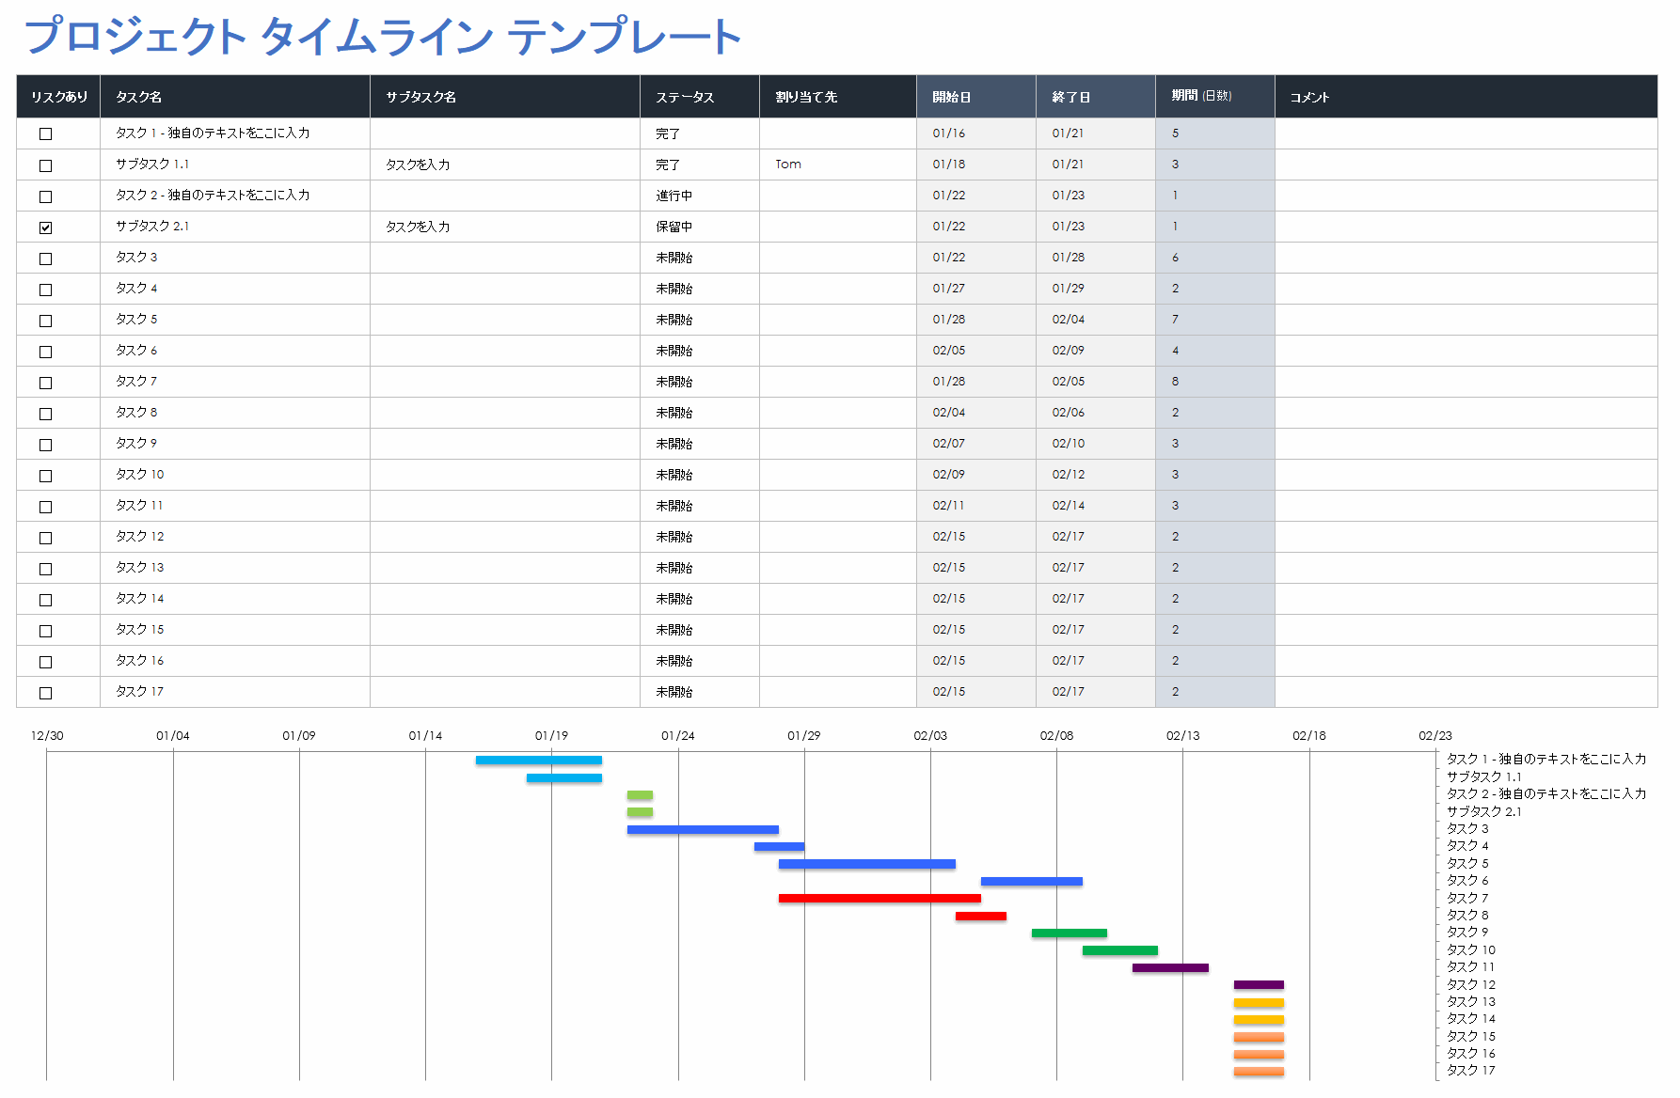This screenshot has height=1098, width=1680.
Task: Select タスクを入力 in the サブタスク 1.1 row
Action: pyautogui.click(x=505, y=165)
